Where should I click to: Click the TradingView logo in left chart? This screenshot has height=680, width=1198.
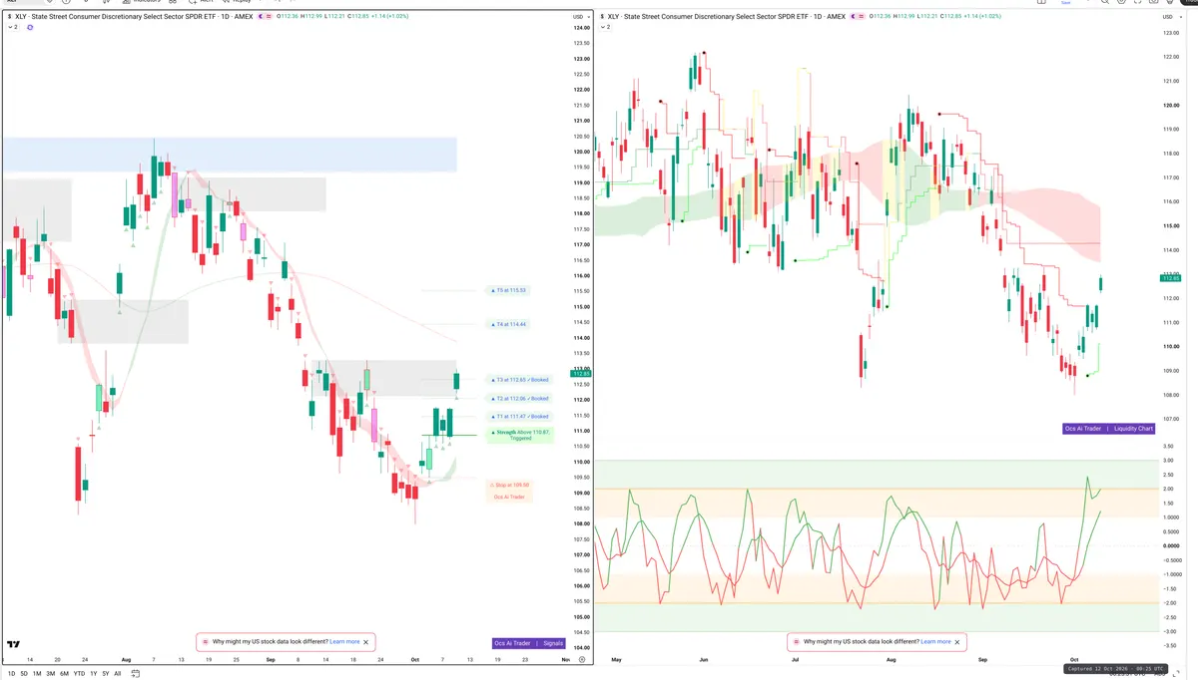pyautogui.click(x=14, y=646)
